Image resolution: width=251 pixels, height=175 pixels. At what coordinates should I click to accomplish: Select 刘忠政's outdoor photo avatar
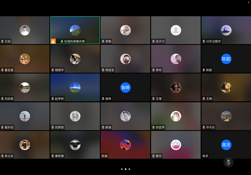tap(25, 87)
